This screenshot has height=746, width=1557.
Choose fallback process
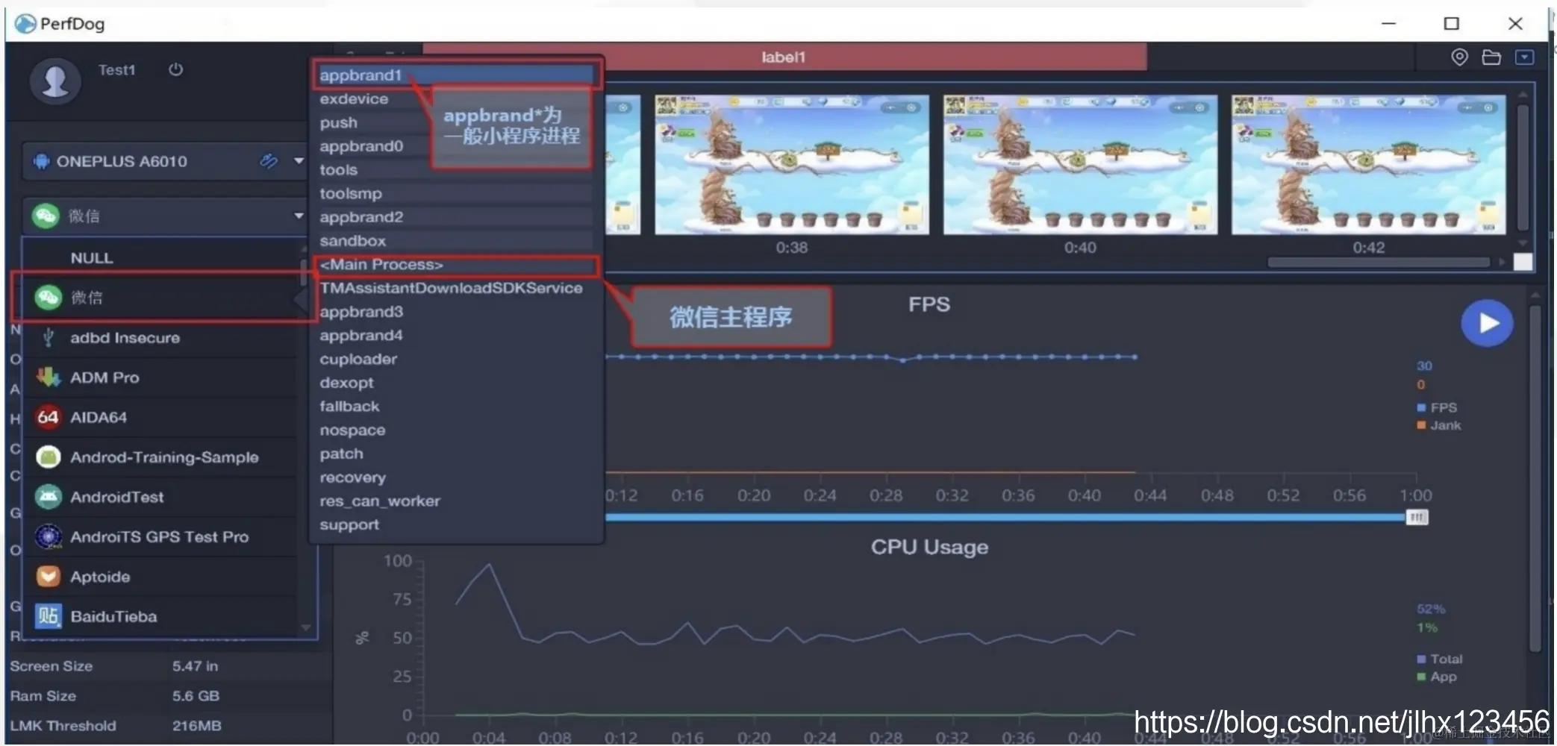pos(455,407)
